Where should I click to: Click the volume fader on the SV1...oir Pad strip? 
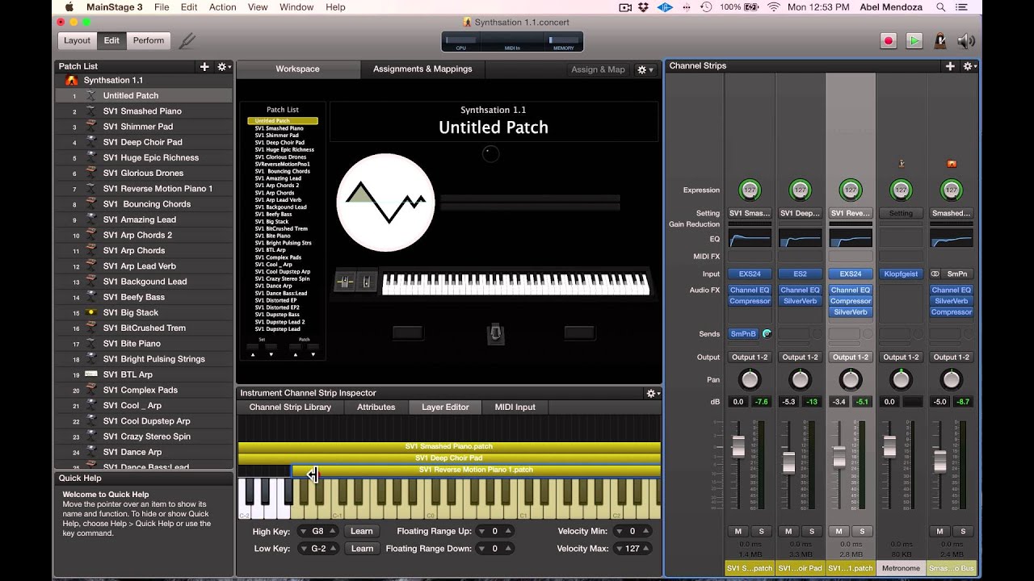788,462
